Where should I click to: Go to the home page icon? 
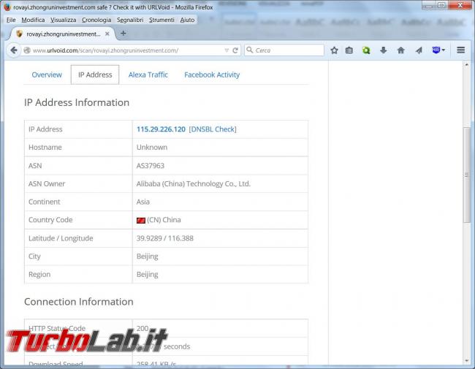coord(400,50)
